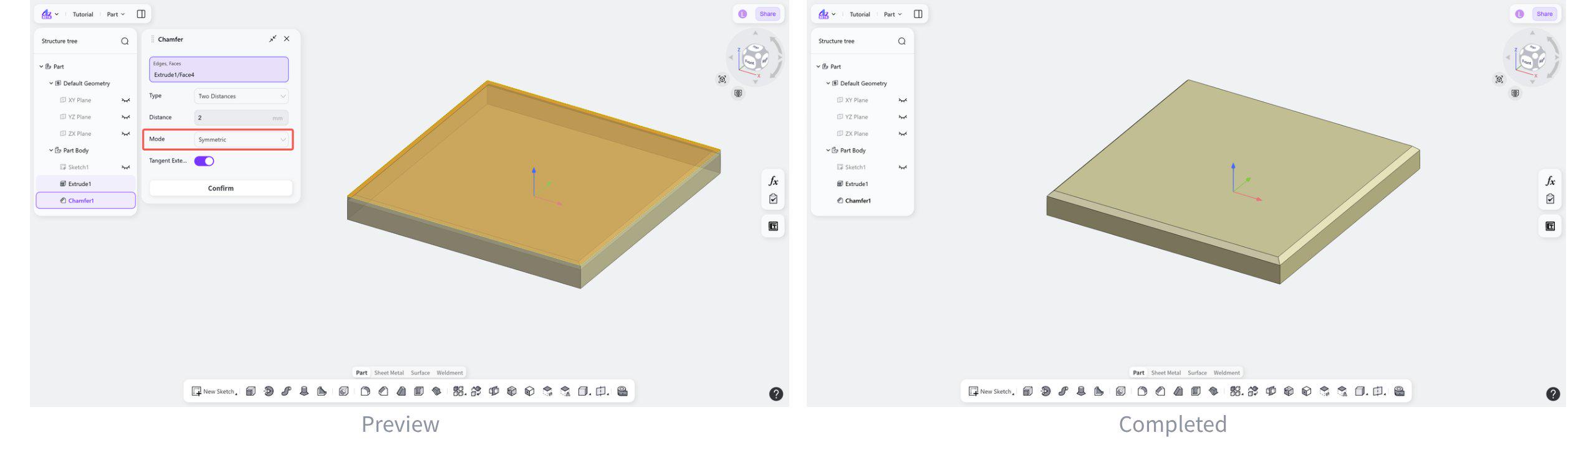Click Share button in Preview screenshot
The image size is (1596, 453).
tap(767, 14)
